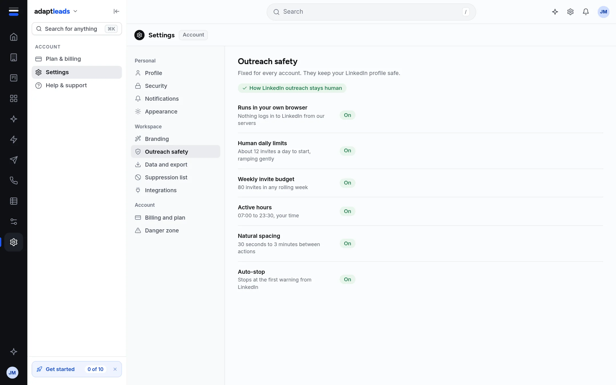Image resolution: width=616 pixels, height=385 pixels.
Task: Click the JM avatar in top bar
Action: point(603,12)
